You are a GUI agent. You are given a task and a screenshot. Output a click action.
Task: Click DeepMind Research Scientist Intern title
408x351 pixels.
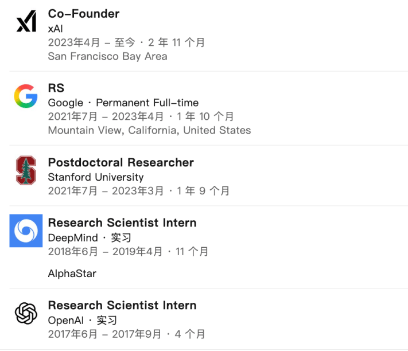click(x=122, y=223)
